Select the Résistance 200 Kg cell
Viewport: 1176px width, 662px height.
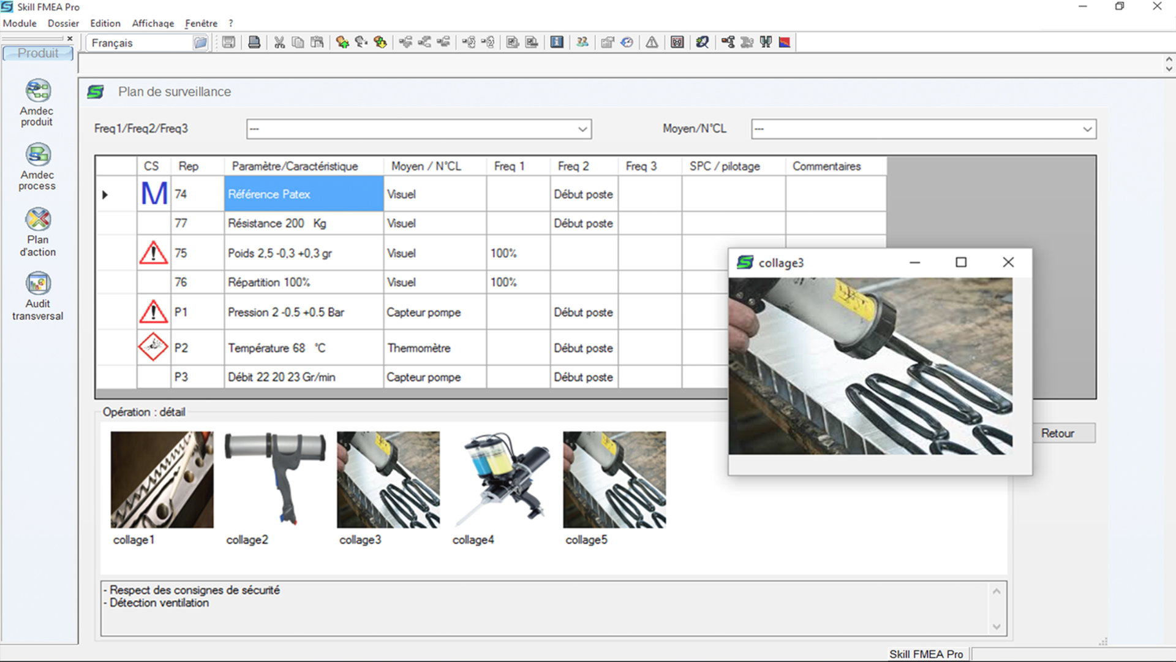(304, 223)
